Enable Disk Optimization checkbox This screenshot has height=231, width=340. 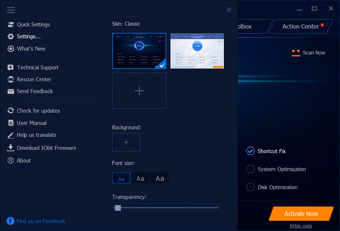[x=250, y=187]
